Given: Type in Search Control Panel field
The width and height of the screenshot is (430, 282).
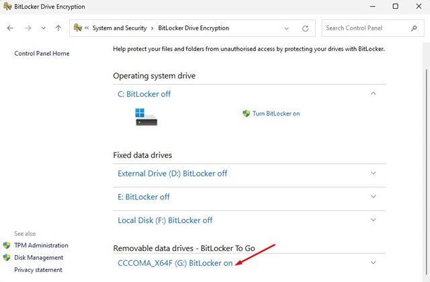Looking at the screenshot, I should (363, 29).
